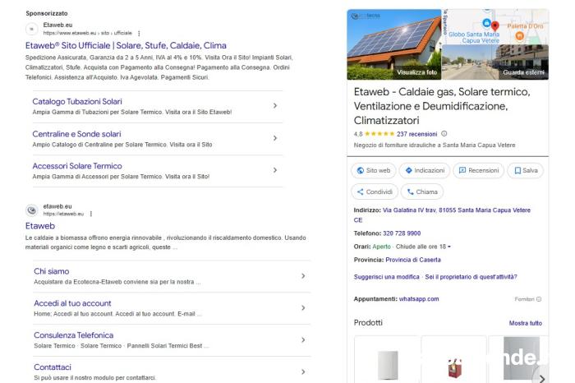This screenshot has width=575, height=383.
Task: Open the Accedi al tuo account sitelink
Action: [72, 303]
